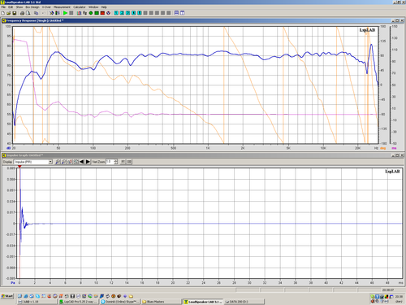Click the red rectangle toolbar icon
The height and width of the screenshot is (305, 406).
(102, 13)
